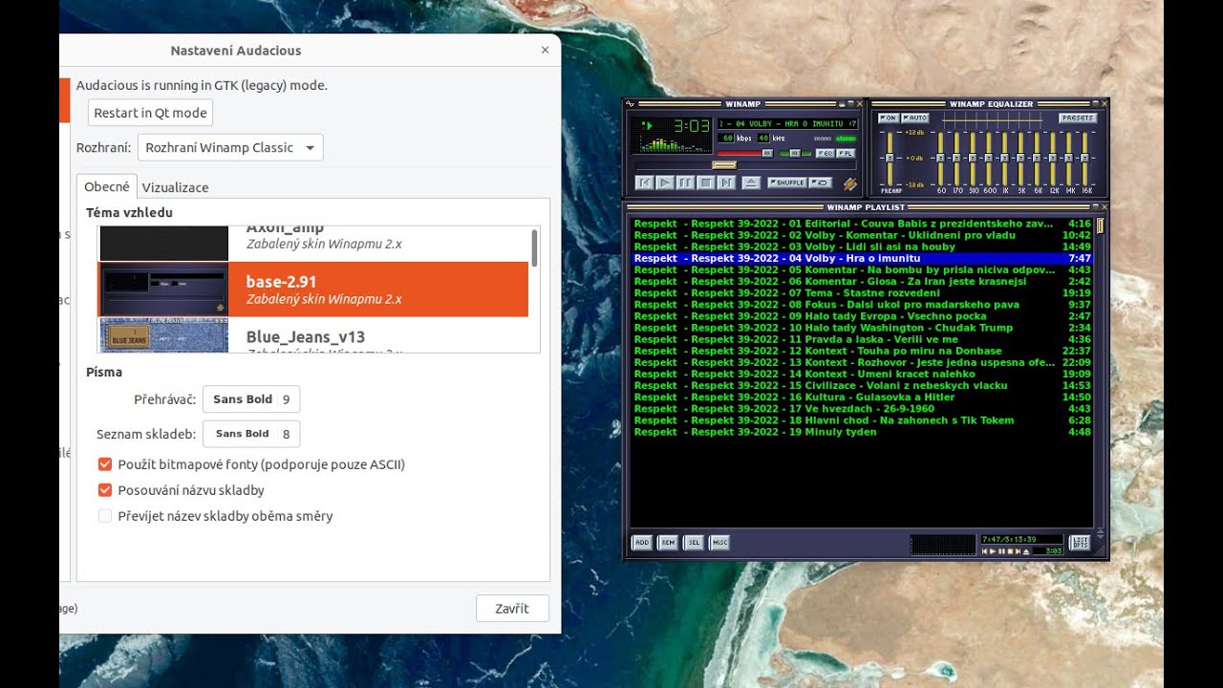The width and height of the screenshot is (1223, 688).
Task: Close the Nastavení Audacious dialog
Action: [545, 50]
